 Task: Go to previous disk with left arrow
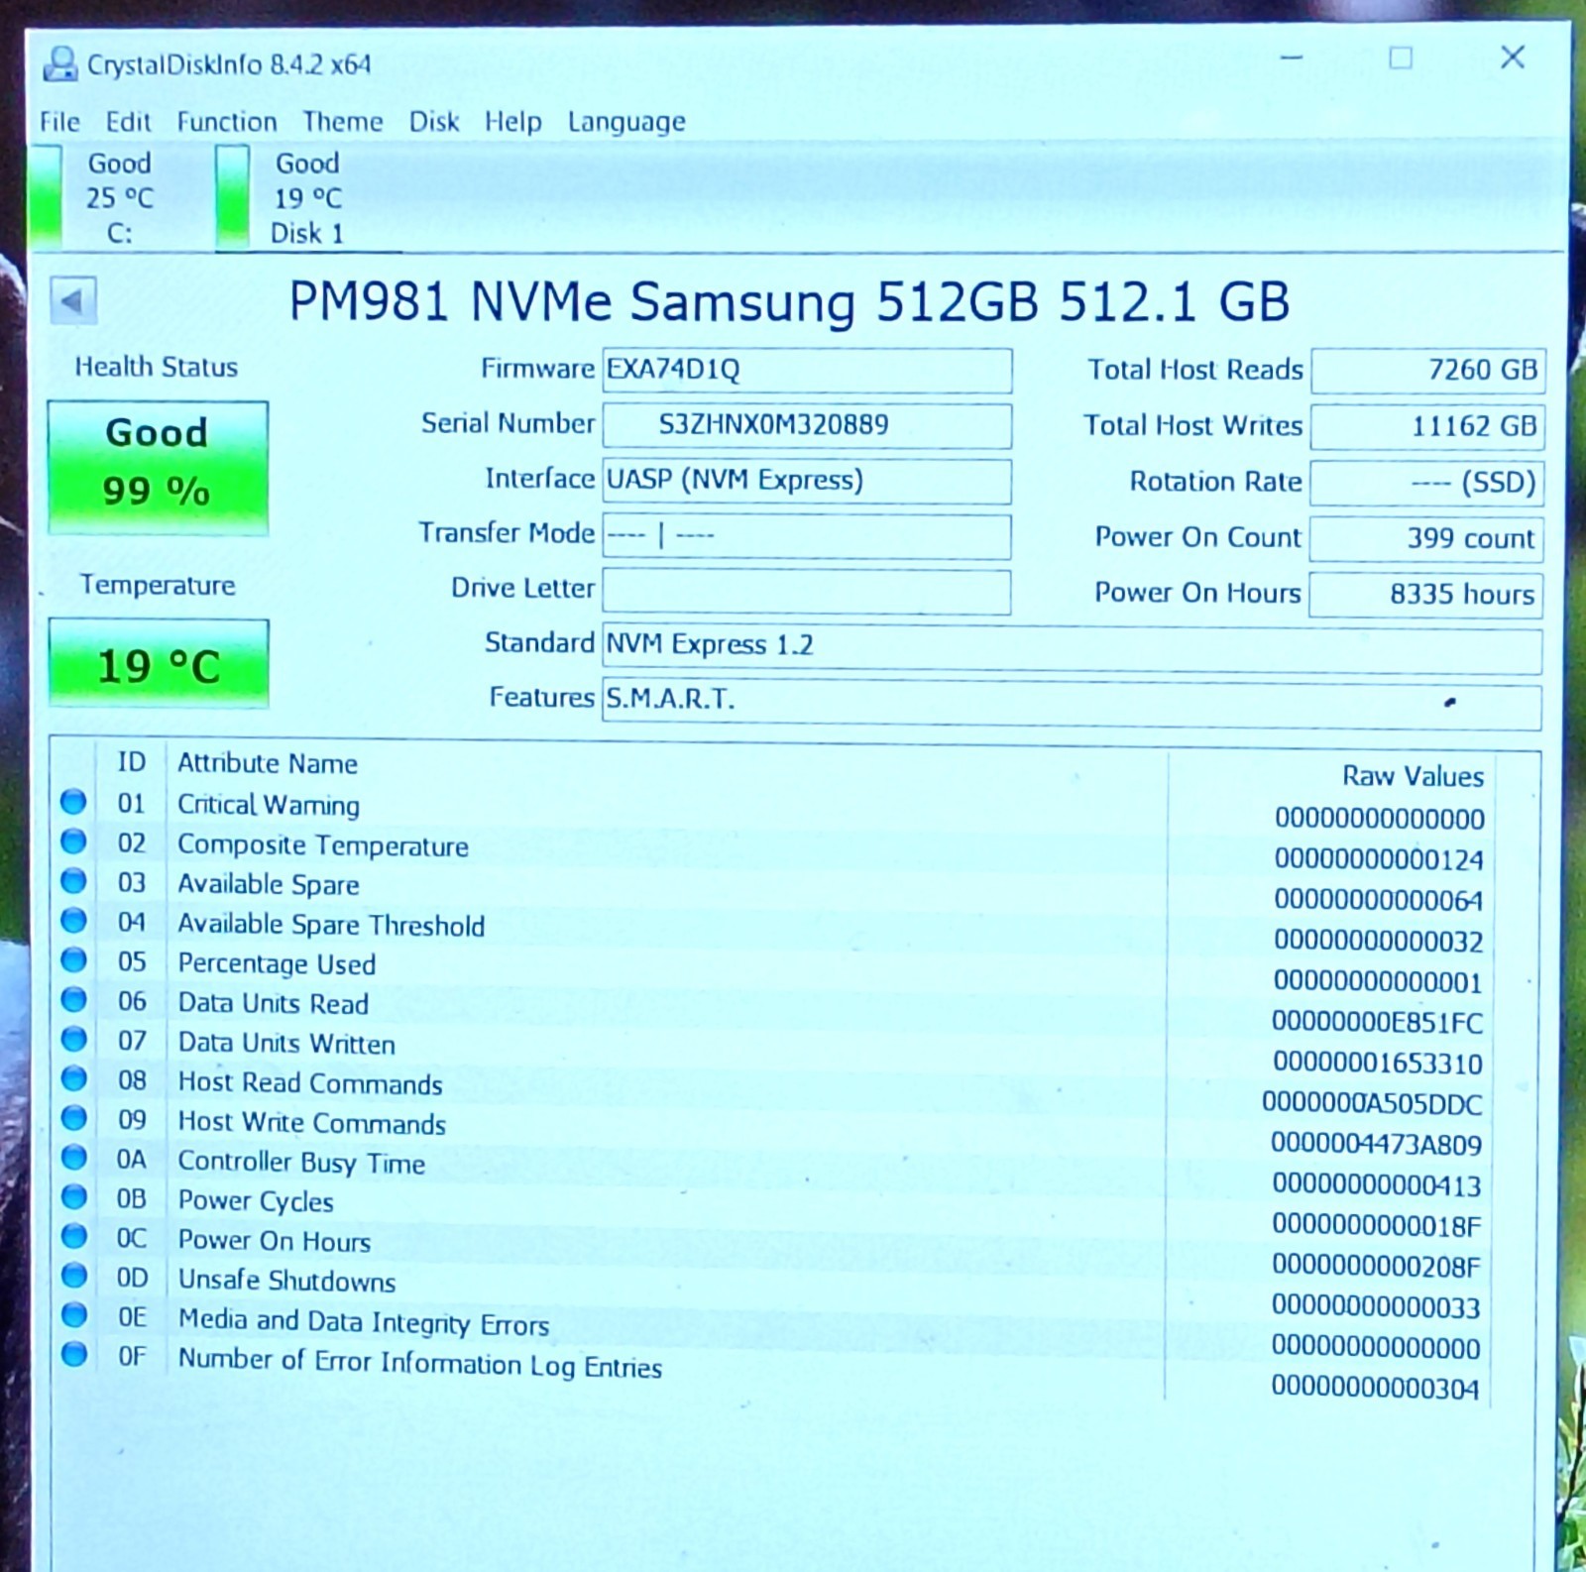tap(73, 300)
